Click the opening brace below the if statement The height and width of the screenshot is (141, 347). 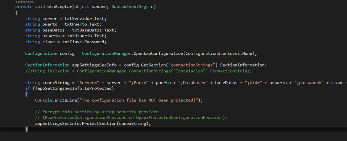pyautogui.click(x=26, y=94)
